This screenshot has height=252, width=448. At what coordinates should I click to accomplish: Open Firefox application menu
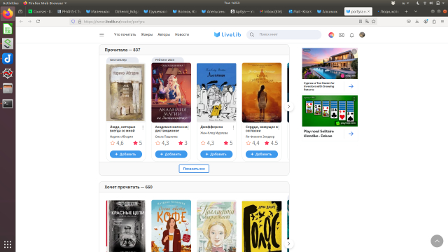click(442, 22)
